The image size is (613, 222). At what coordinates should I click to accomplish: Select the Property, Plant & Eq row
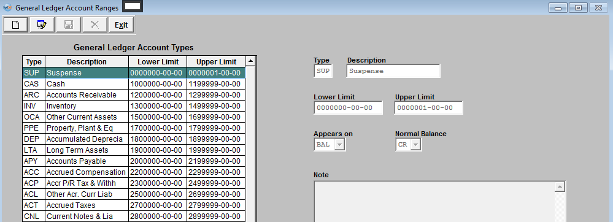pyautogui.click(x=134, y=128)
